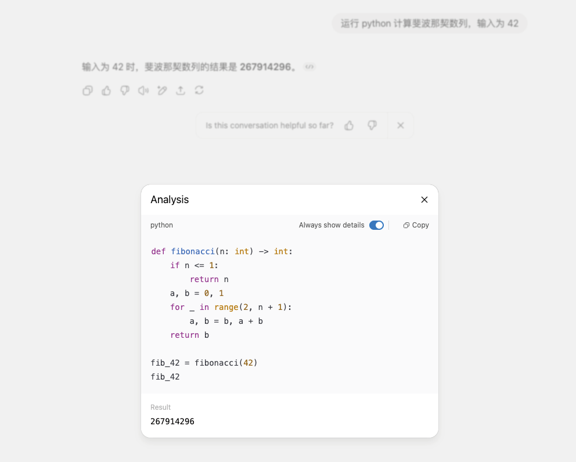The width and height of the screenshot is (576, 462).
Task: Click thumbs up in the conversation feedback bar
Action: 349,125
